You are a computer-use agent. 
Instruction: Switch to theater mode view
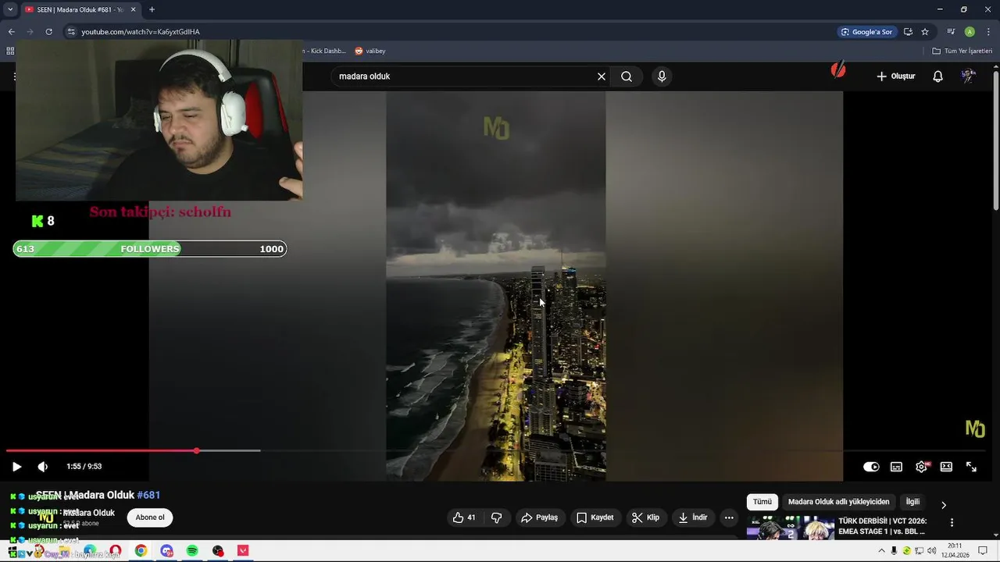tap(946, 467)
